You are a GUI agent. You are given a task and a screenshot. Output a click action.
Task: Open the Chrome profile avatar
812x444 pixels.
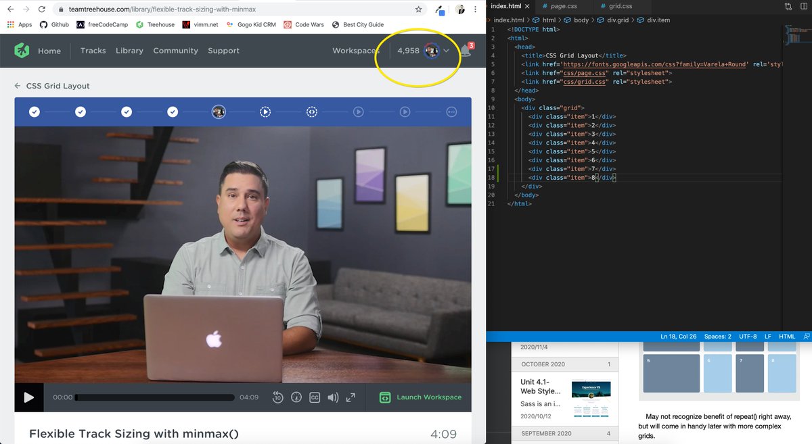click(460, 9)
